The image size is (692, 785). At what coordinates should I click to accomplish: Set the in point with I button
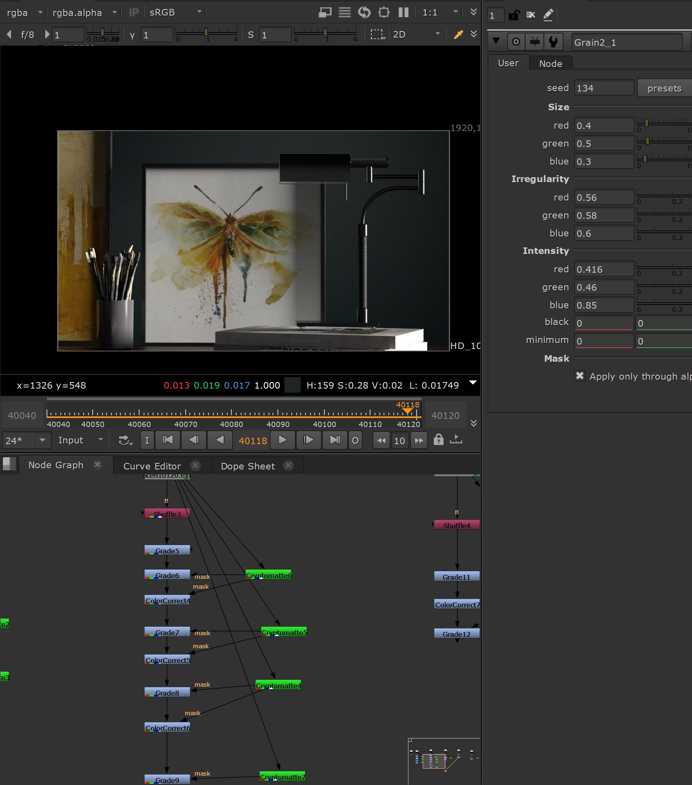pos(147,440)
